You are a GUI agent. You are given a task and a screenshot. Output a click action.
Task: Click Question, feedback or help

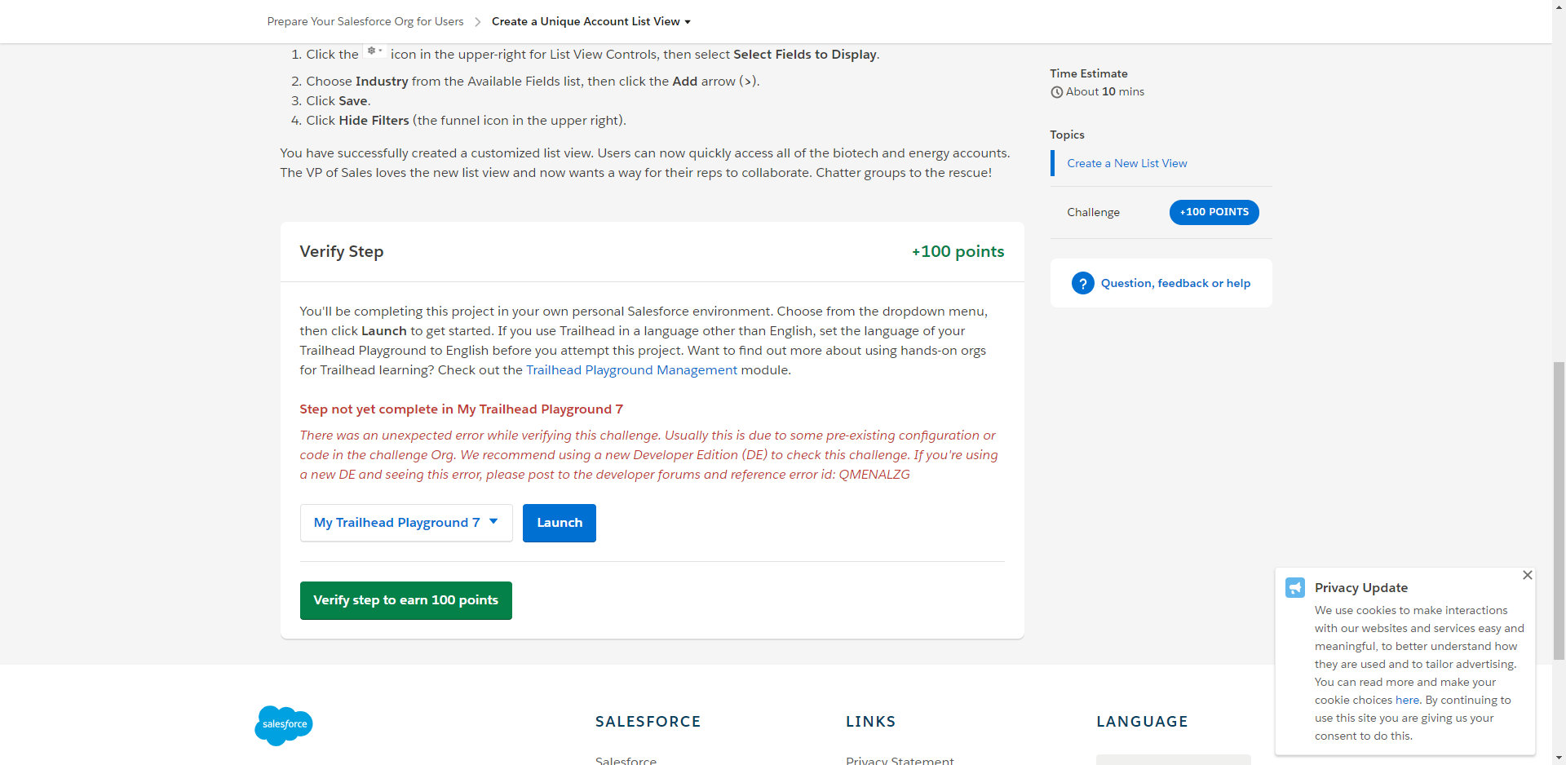[x=1174, y=283]
